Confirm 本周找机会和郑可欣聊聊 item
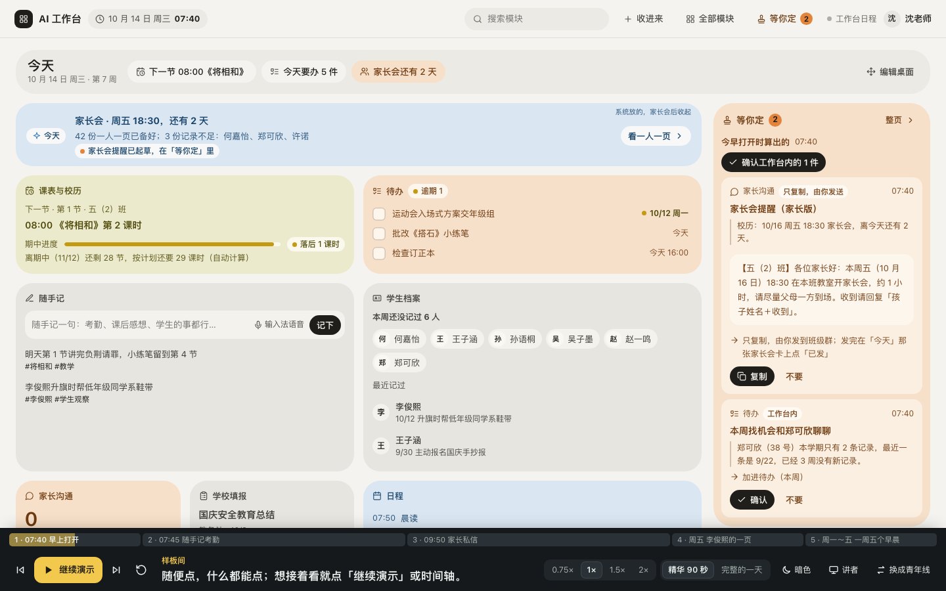The image size is (946, 591). coord(752,500)
